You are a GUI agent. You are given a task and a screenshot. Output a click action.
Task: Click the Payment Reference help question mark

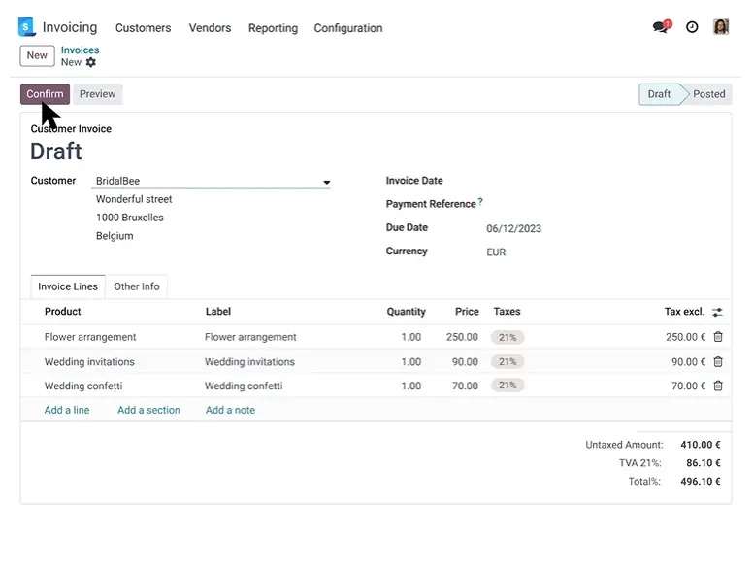[x=480, y=201]
